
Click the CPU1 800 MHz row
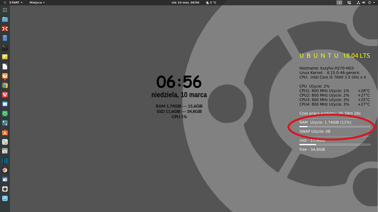[335, 91]
